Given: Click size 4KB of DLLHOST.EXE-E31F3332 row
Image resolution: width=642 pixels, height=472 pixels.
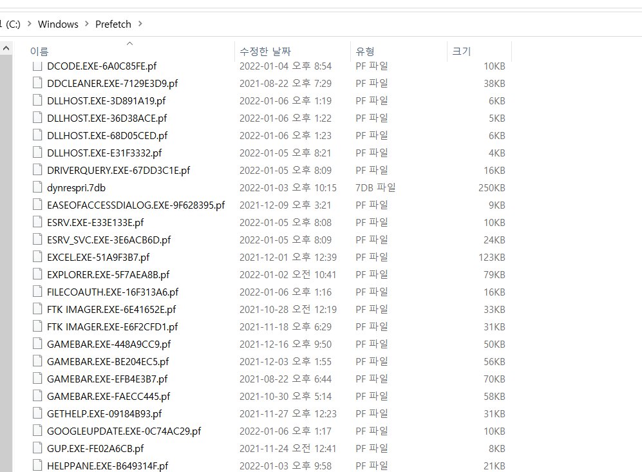Looking at the screenshot, I should [x=496, y=153].
